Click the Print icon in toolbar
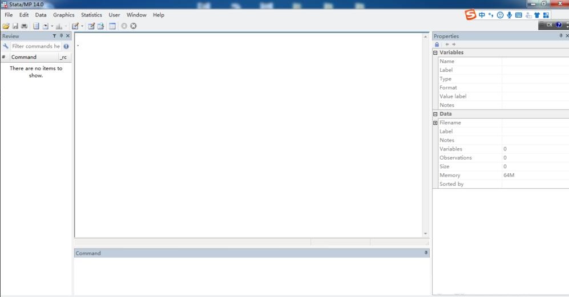Screen dimensions: 569x297 point(24,26)
